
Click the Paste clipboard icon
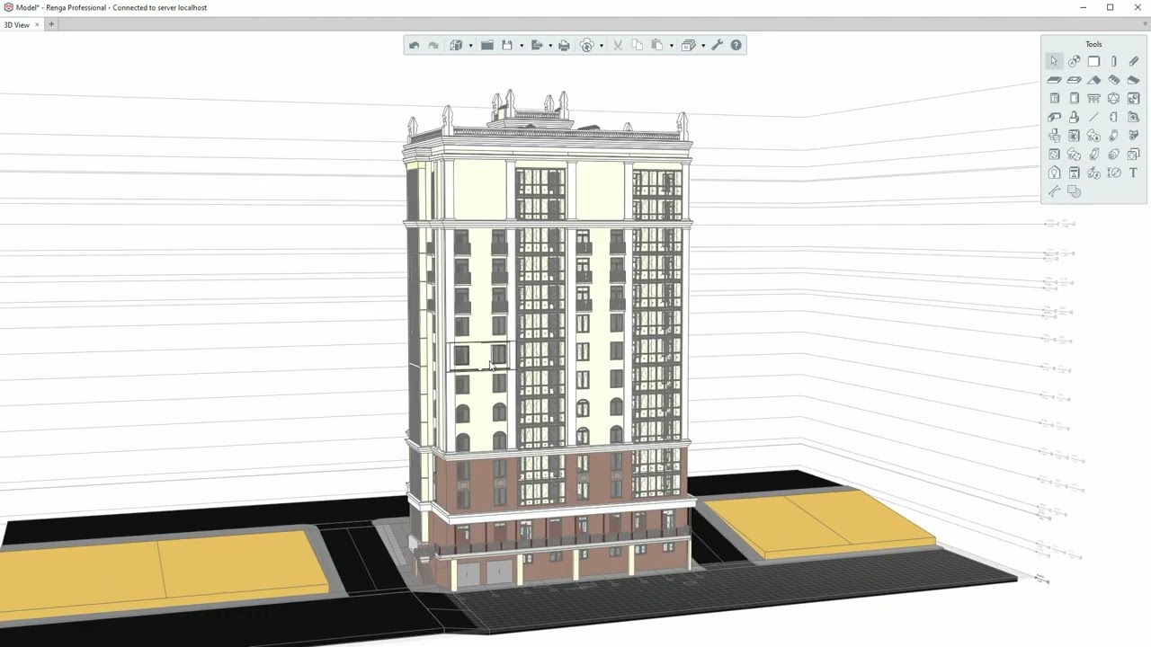657,45
